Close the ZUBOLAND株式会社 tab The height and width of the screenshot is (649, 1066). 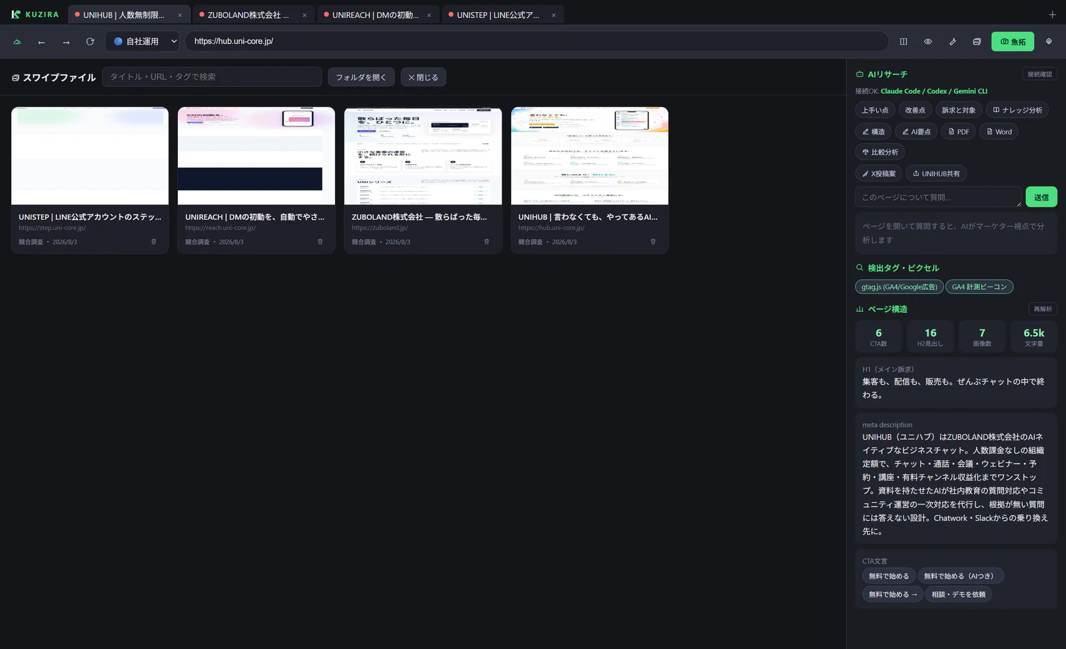pos(304,15)
